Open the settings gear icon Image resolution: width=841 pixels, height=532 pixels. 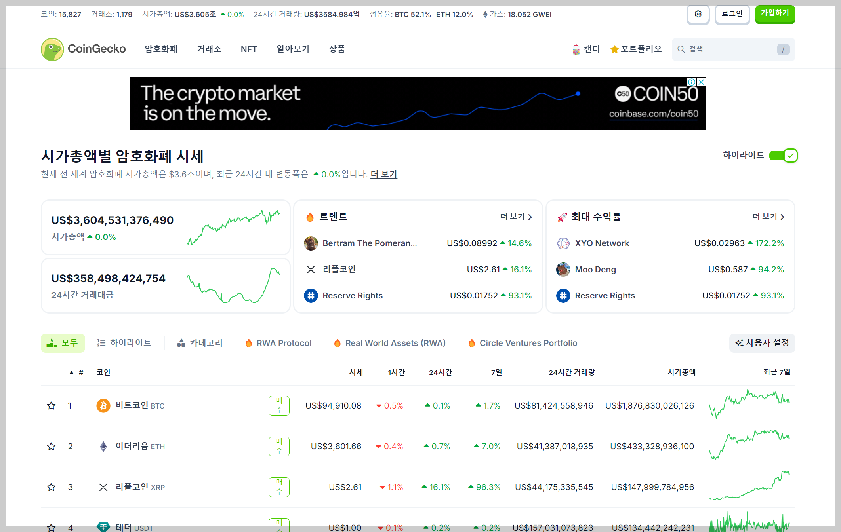pyautogui.click(x=698, y=14)
